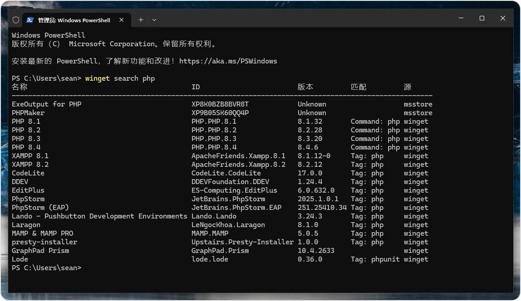Viewport: 521px width, 301px height.
Task: Click the ID 'ApacheFriends.Xampp.8.2'
Action: [x=238, y=165]
